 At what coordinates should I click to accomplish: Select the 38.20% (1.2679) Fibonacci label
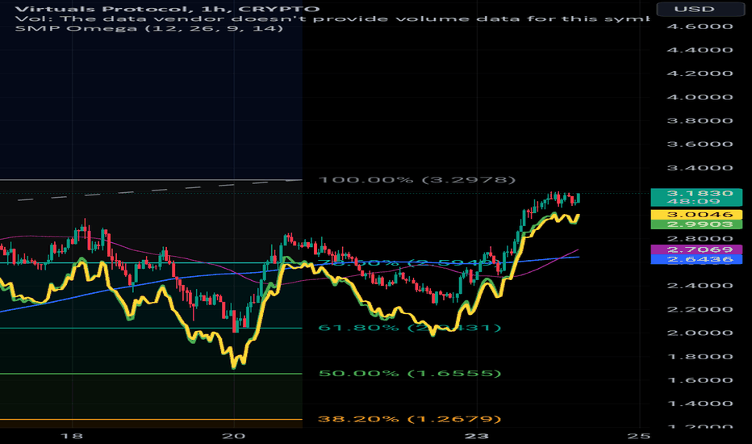point(410,418)
